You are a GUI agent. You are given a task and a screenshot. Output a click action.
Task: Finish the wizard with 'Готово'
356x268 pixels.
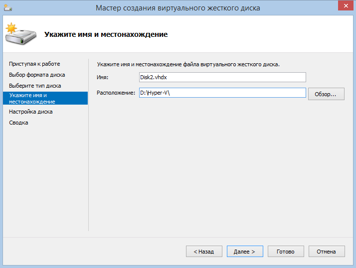click(x=286, y=252)
